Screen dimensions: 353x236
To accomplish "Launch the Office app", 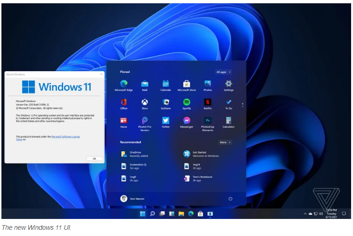I will (x=124, y=104).
